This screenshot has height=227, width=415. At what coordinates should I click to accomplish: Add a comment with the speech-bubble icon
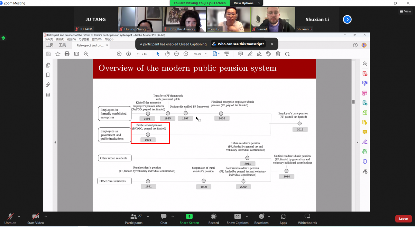tap(241, 54)
